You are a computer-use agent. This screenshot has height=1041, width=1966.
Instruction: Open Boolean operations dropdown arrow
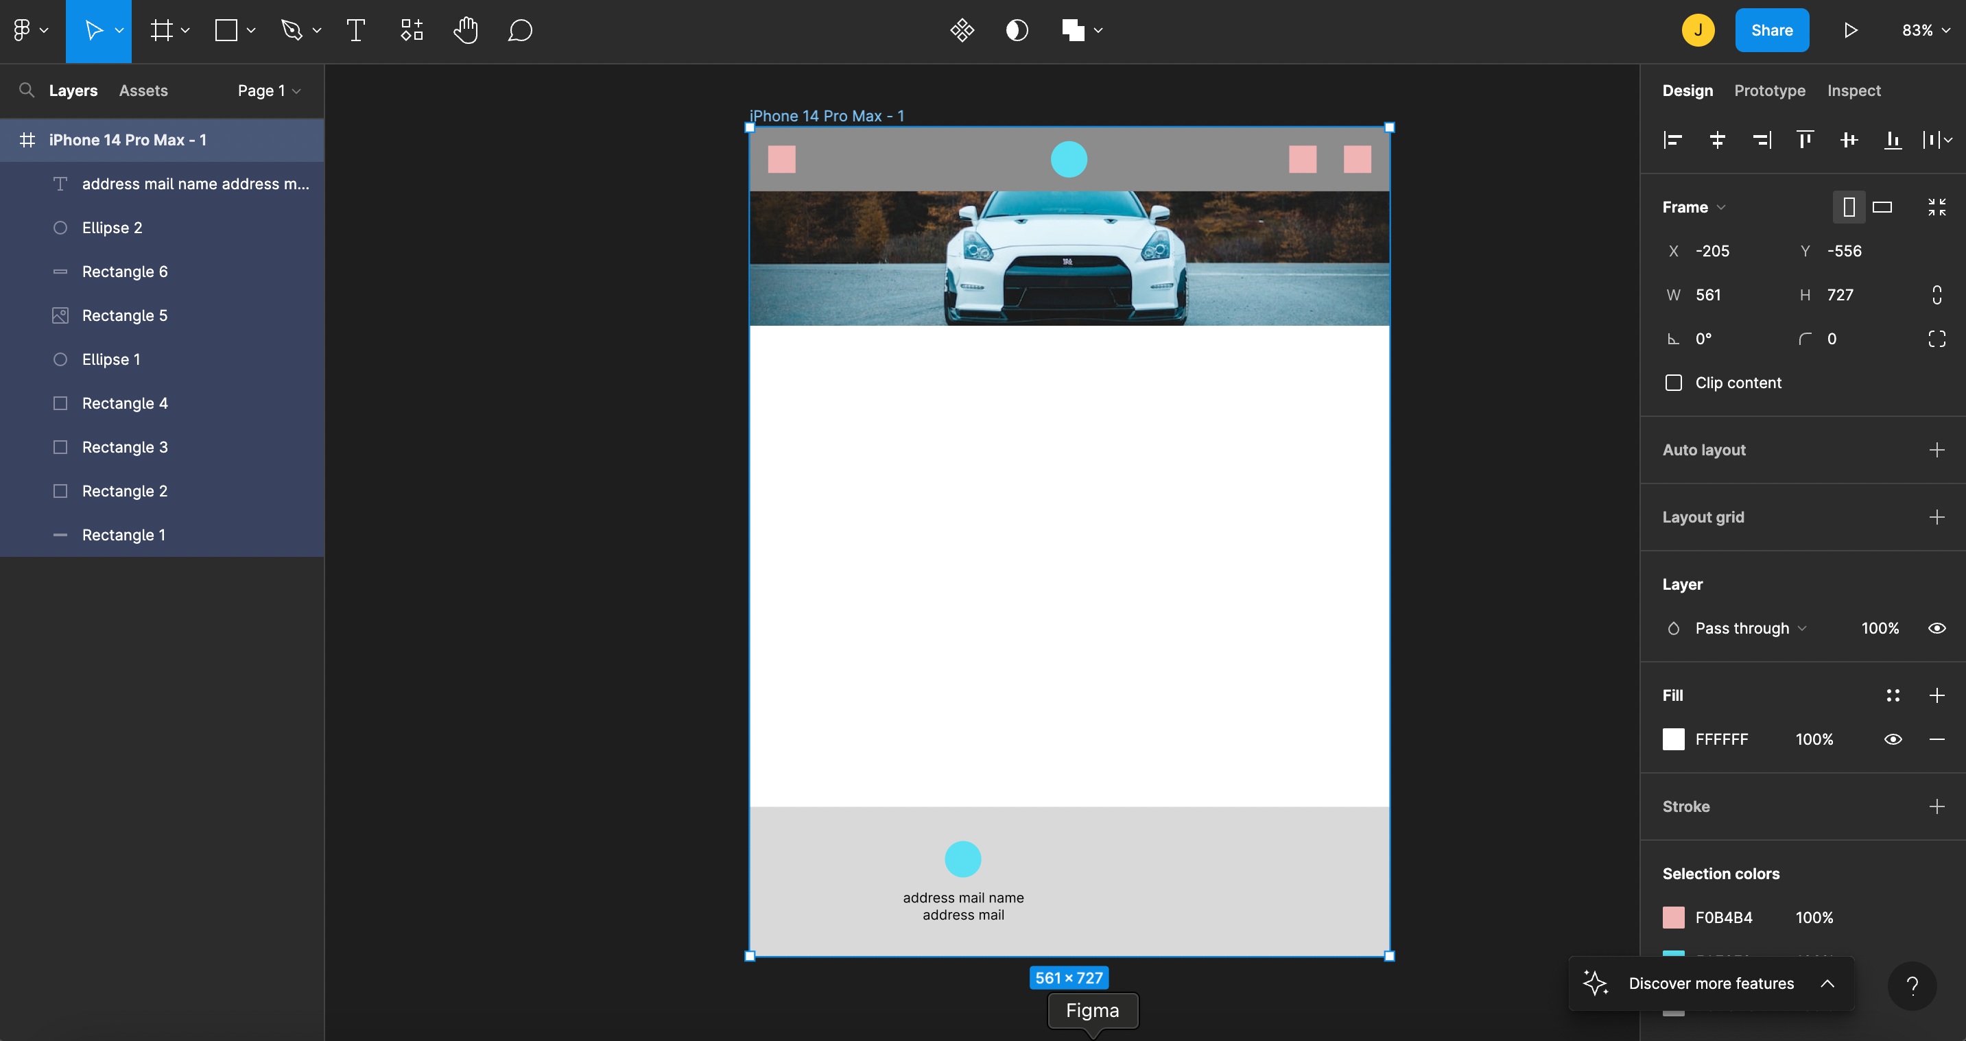[1098, 31]
